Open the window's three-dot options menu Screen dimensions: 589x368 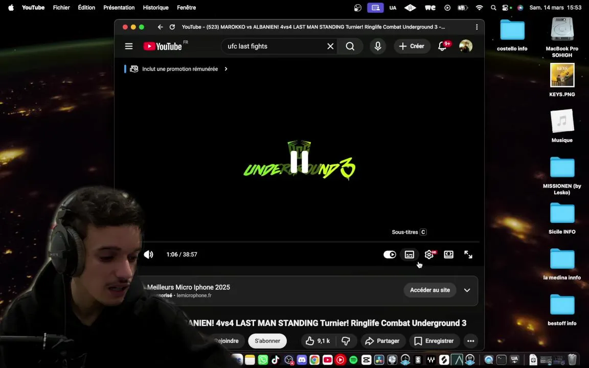point(477,27)
